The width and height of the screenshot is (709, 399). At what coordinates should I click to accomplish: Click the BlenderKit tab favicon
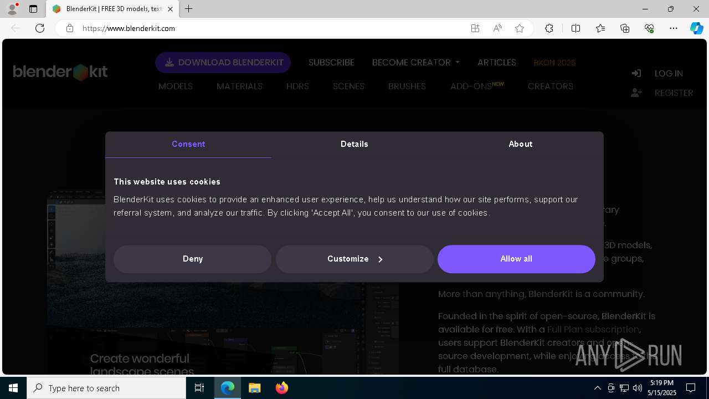56,9
